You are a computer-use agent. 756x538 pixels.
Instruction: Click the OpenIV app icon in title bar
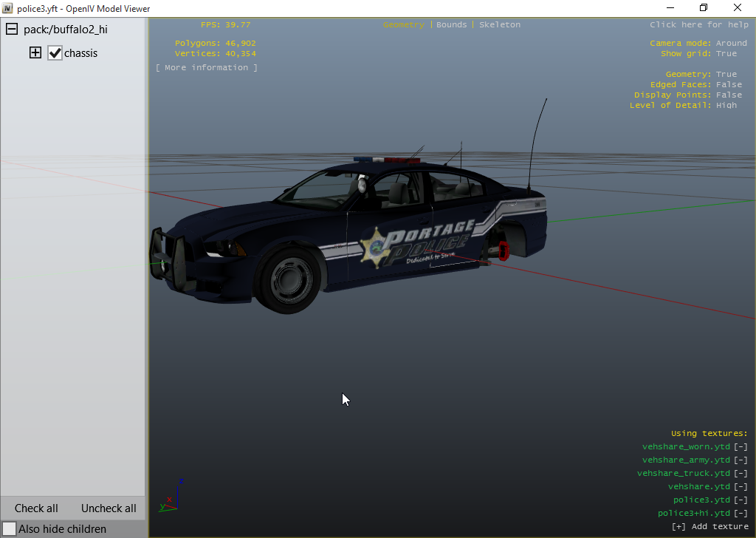click(8, 8)
